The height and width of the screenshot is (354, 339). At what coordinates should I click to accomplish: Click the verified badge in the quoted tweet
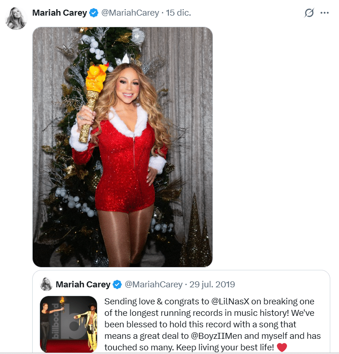coord(117,285)
